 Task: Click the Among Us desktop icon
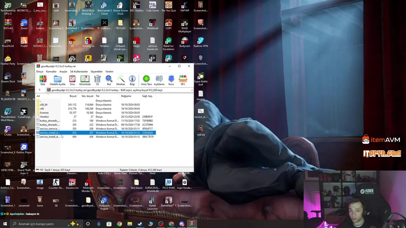tap(88, 42)
